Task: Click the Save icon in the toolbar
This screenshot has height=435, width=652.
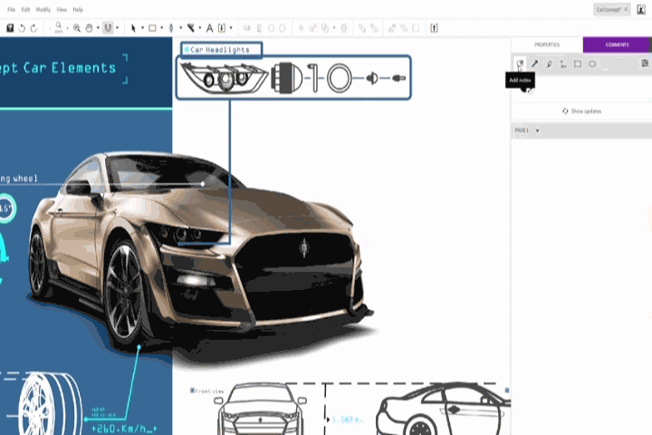Action: click(10, 28)
